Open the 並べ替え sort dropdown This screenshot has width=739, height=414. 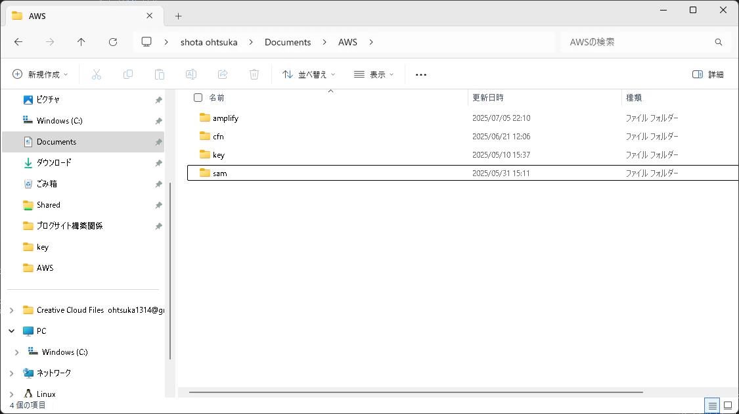(309, 74)
